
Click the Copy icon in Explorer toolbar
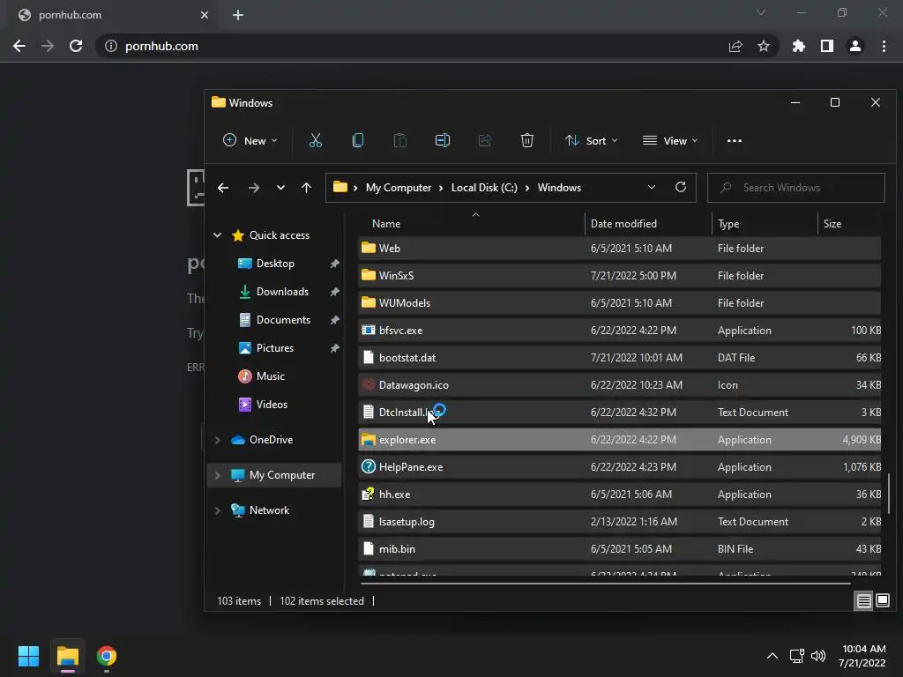[358, 140]
